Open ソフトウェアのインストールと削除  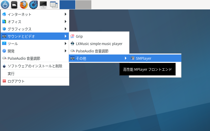click(35, 66)
